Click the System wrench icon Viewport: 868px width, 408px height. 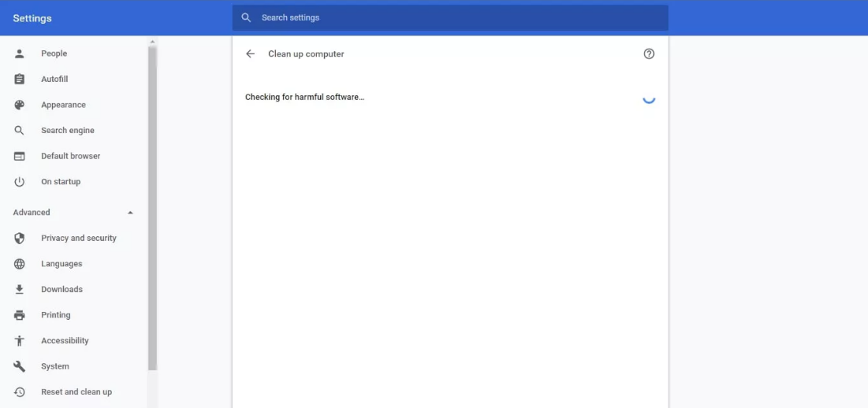click(20, 366)
